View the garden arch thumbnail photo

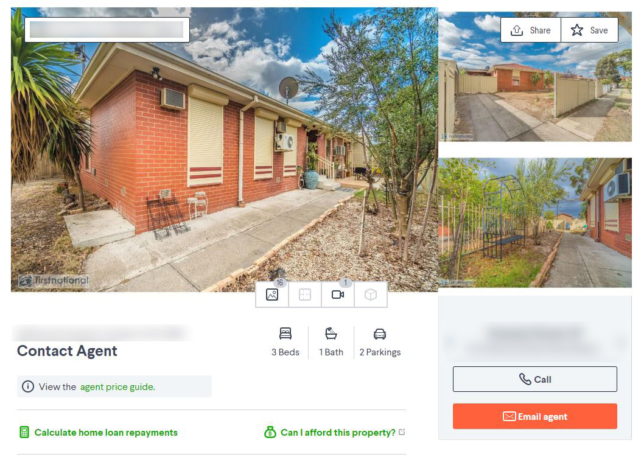pyautogui.click(x=534, y=223)
